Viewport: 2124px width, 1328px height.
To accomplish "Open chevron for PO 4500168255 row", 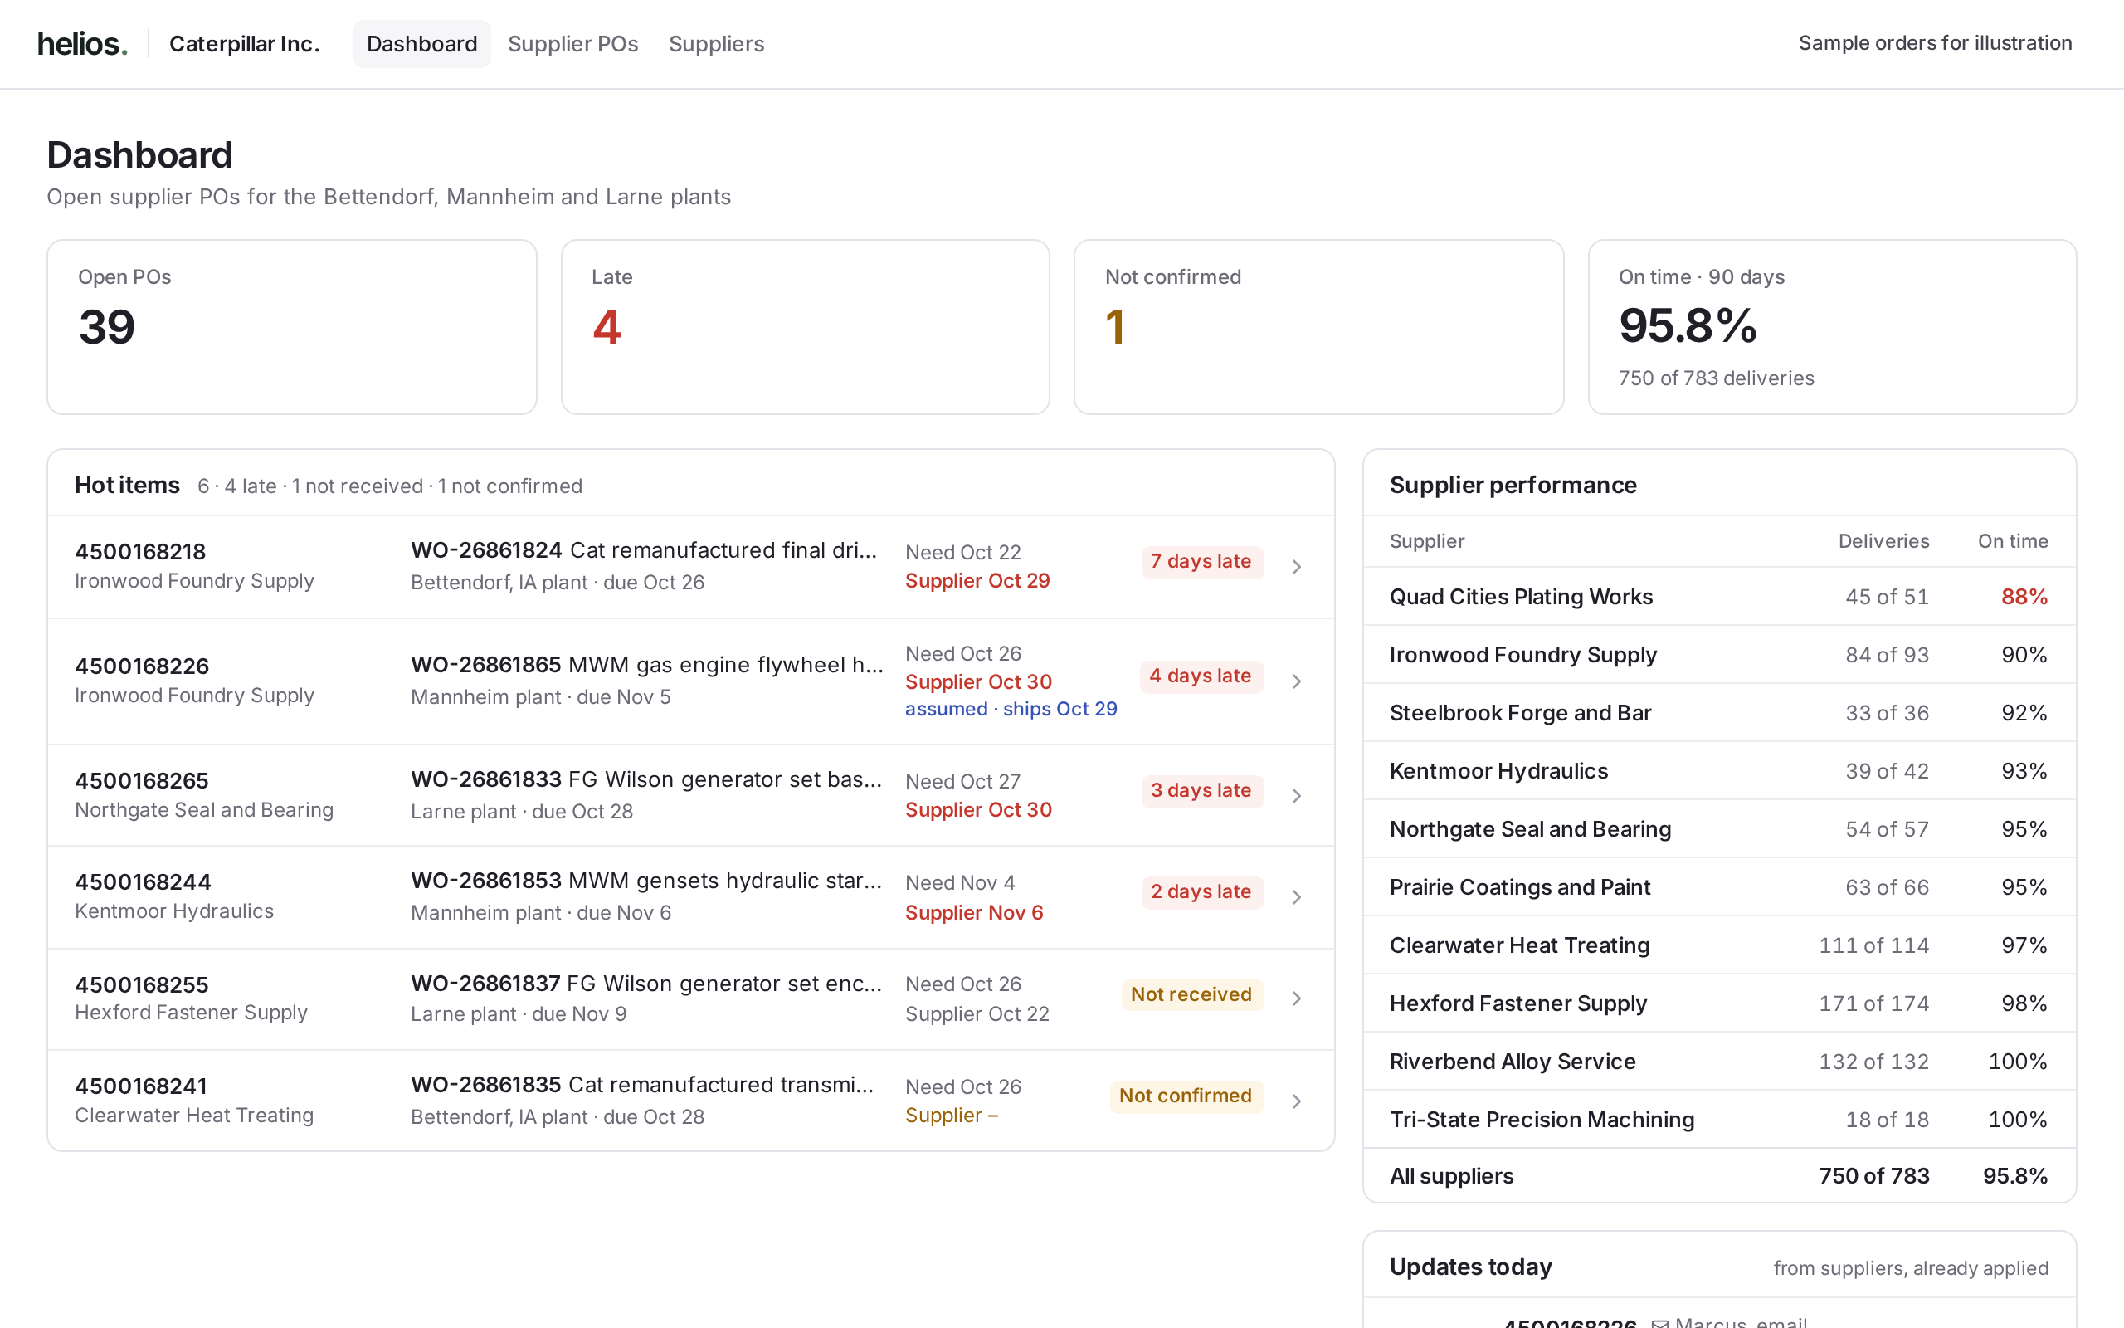I will 1296,998.
